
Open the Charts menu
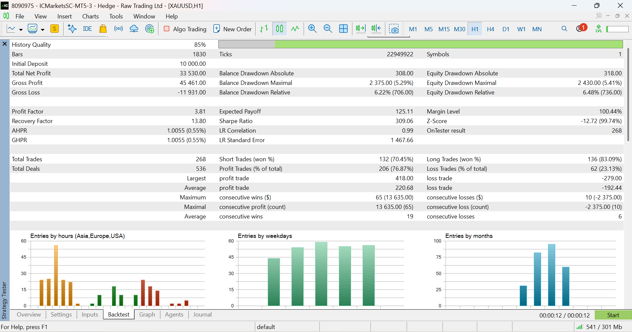pos(91,16)
